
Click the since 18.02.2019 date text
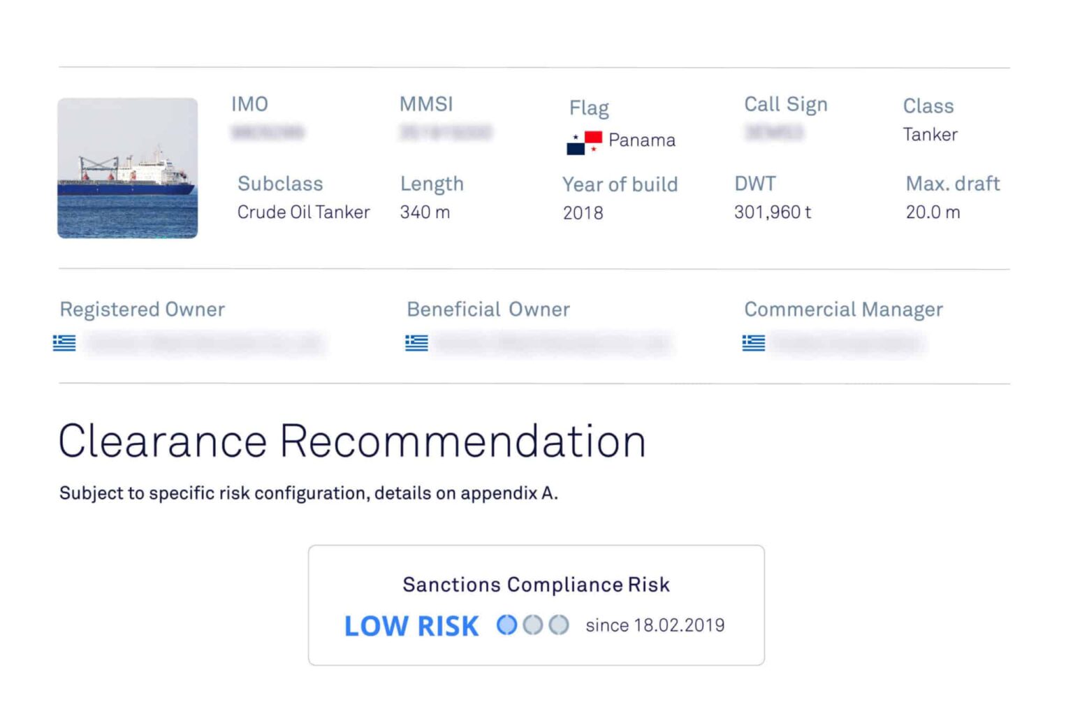coord(655,625)
